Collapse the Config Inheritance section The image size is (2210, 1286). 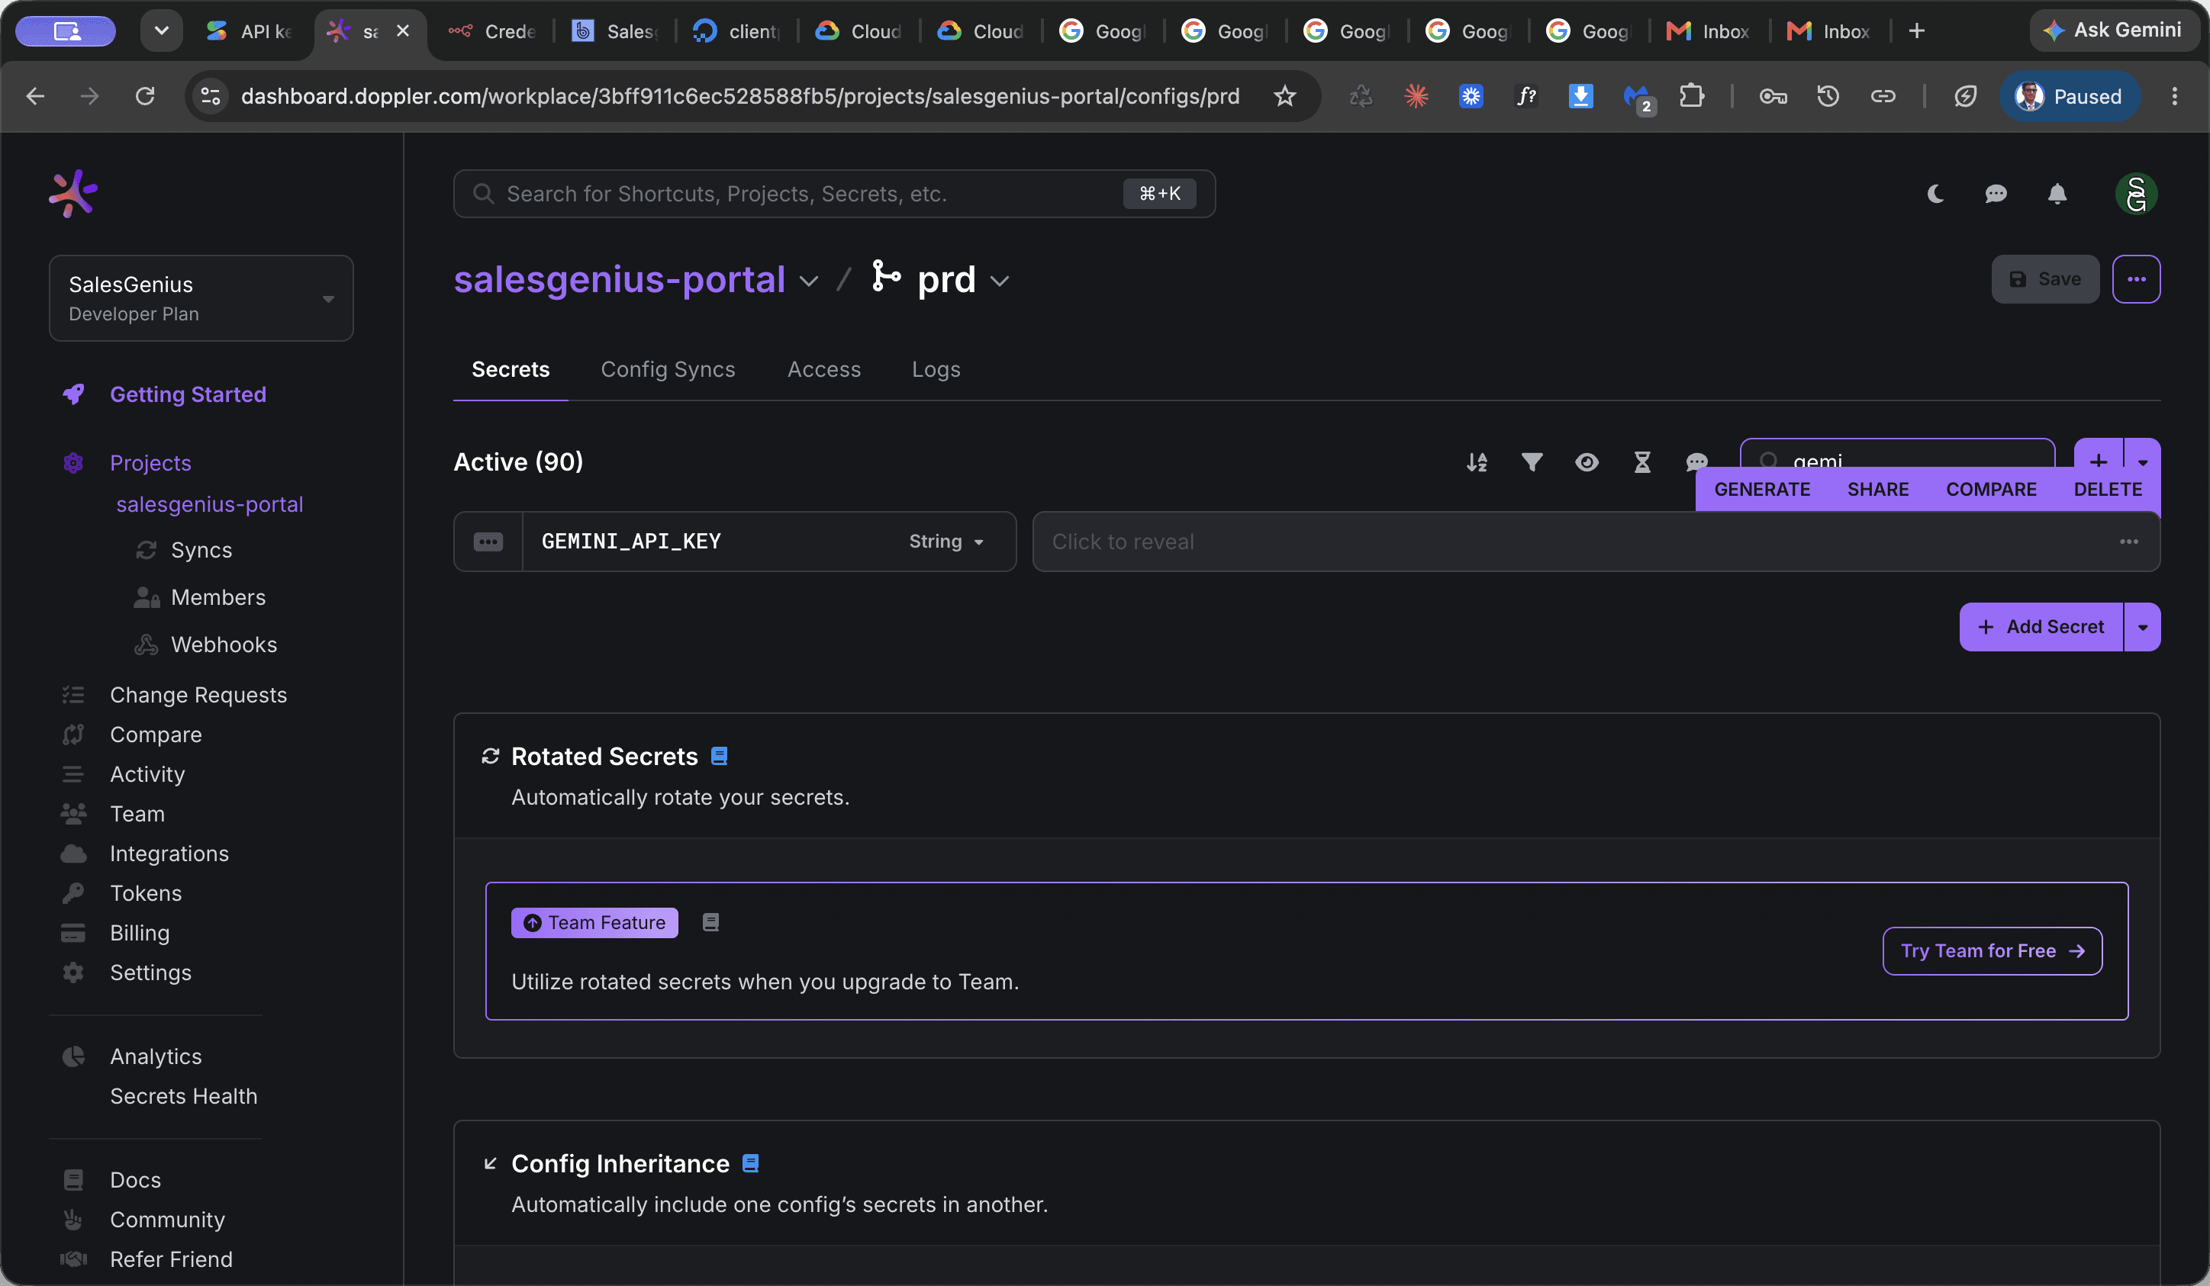(x=490, y=1163)
